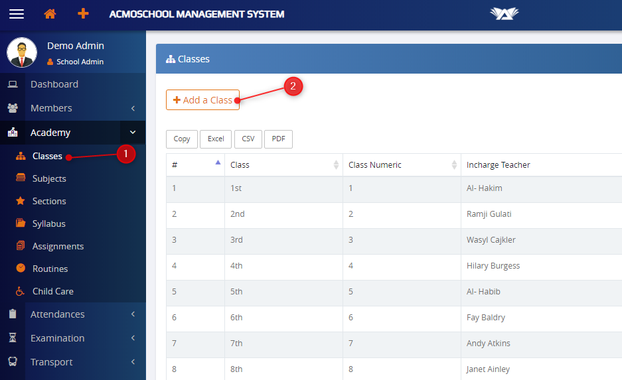Click the Subjects stack icon
622x380 pixels.
coord(21,178)
